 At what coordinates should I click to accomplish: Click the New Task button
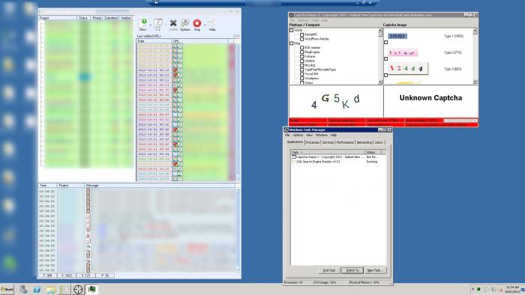click(x=374, y=270)
